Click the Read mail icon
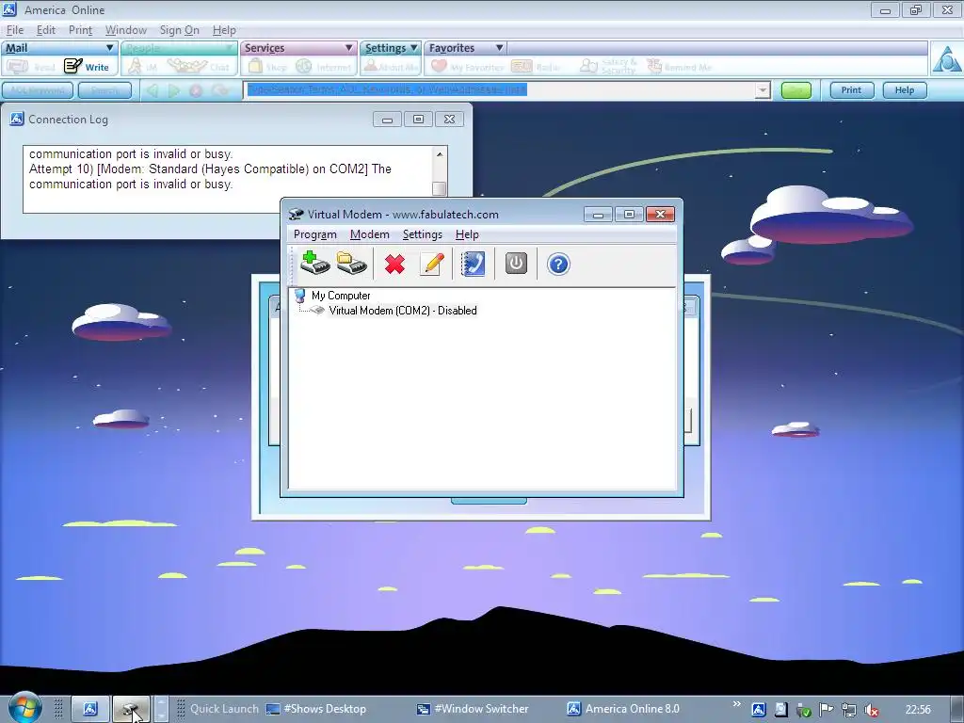The width and height of the screenshot is (964, 723). [x=31, y=67]
